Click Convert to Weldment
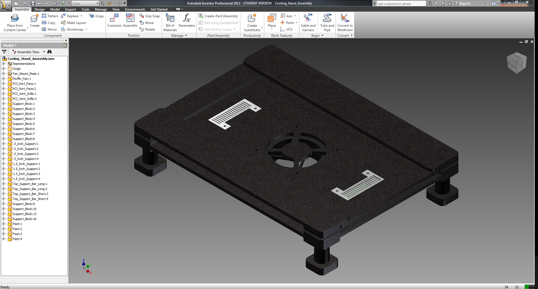This screenshot has width=538, height=289. (x=345, y=22)
